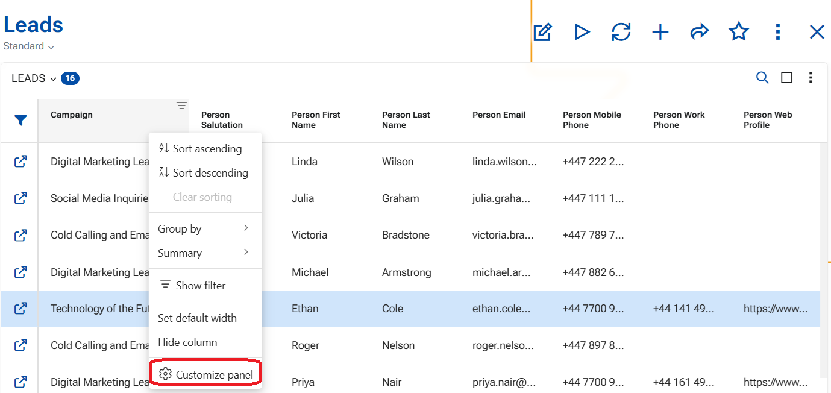Click Campaign column menu lines icon
This screenshot has height=393, width=831.
click(x=181, y=106)
